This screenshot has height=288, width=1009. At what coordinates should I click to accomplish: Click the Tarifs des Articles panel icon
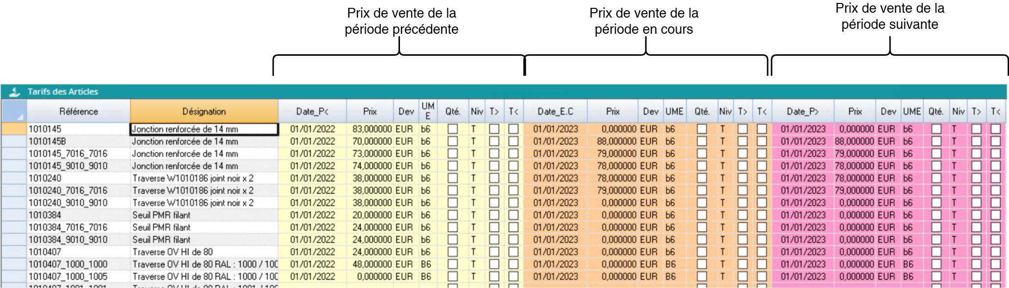(x=14, y=92)
